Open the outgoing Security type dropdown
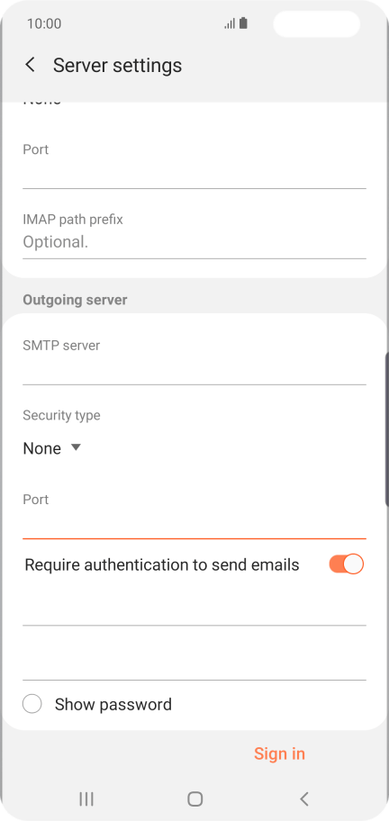The height and width of the screenshot is (821, 389). pos(52,448)
